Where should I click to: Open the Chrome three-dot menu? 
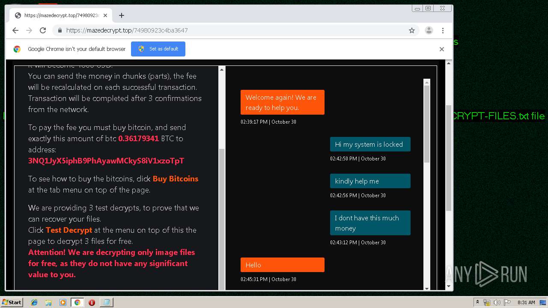point(443,30)
